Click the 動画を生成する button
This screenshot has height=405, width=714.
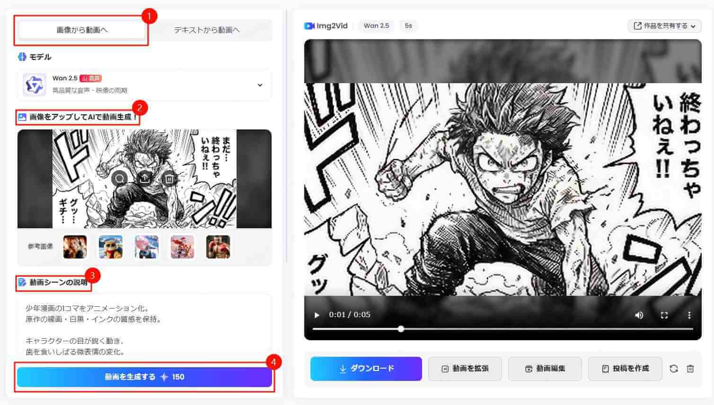point(144,377)
